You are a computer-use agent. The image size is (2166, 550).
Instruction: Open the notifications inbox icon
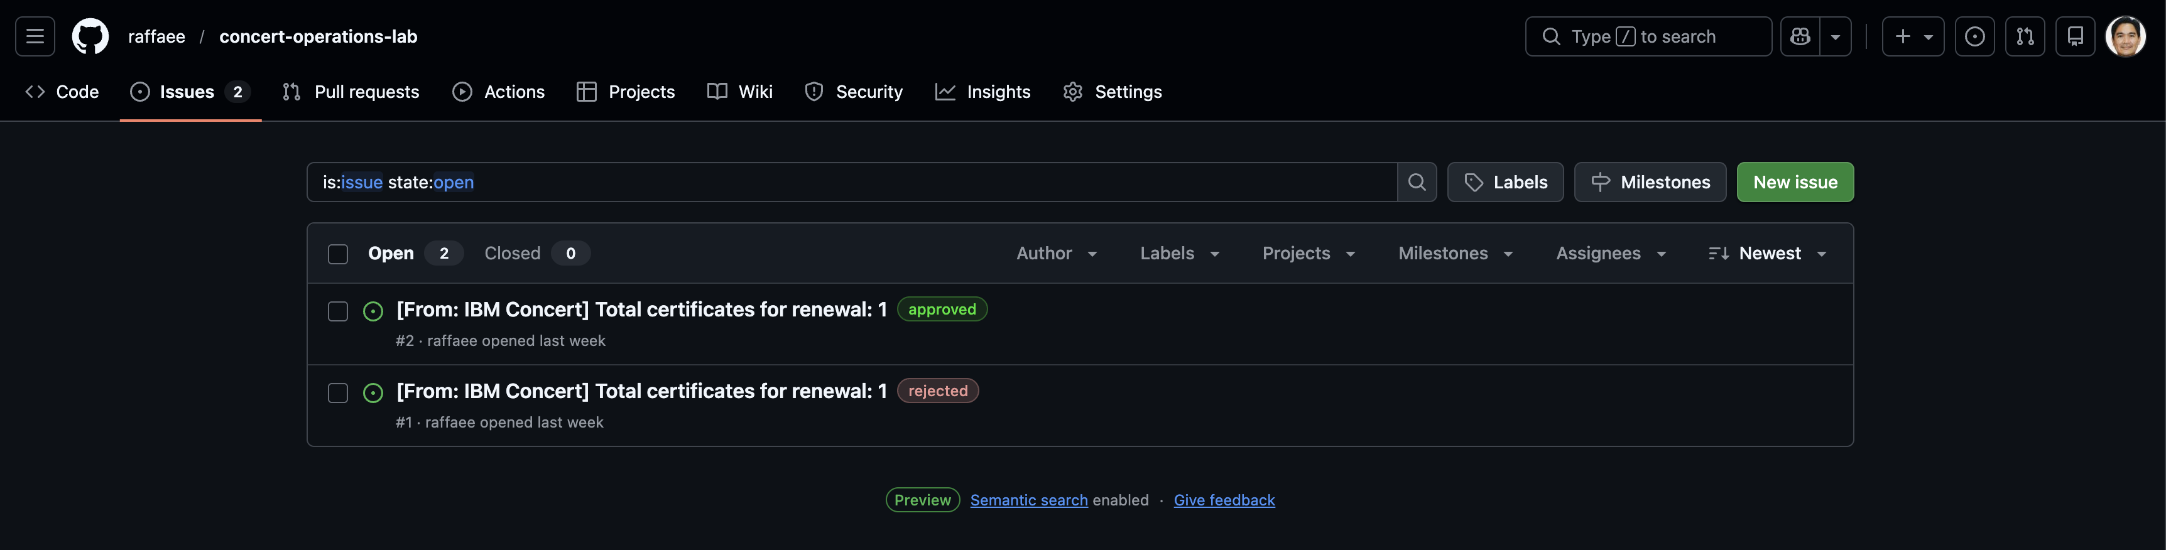point(2075,36)
